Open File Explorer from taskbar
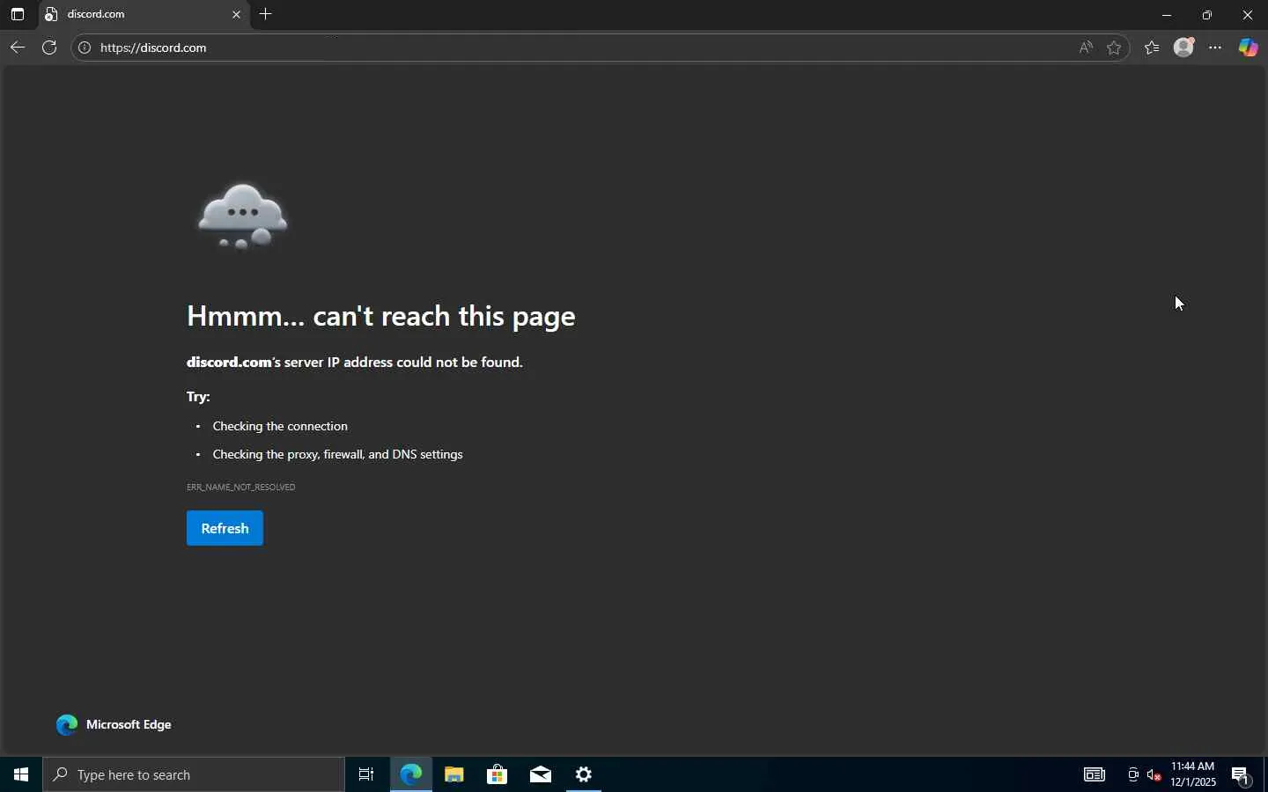This screenshot has width=1268, height=792. (454, 774)
